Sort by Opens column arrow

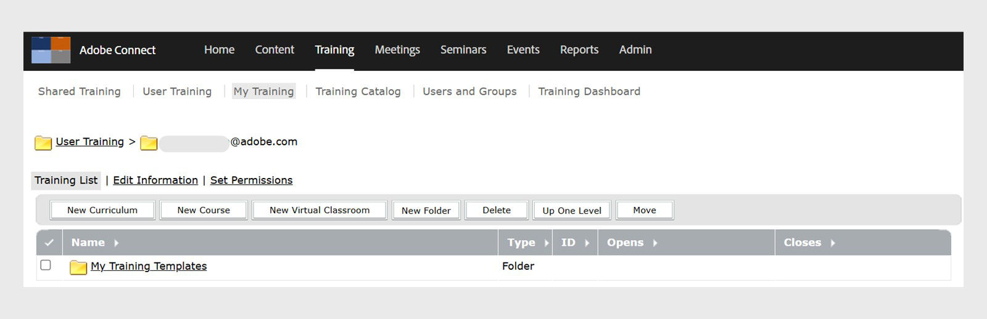(655, 243)
